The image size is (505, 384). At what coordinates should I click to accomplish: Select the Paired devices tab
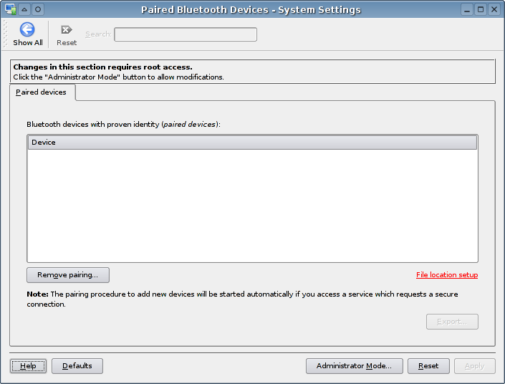click(42, 92)
